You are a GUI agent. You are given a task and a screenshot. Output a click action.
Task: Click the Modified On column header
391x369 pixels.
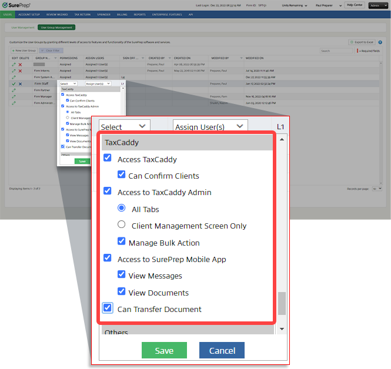[x=255, y=58]
